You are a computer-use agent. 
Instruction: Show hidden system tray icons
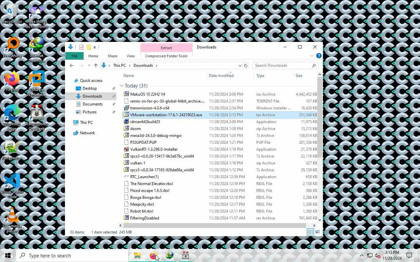[362, 255]
